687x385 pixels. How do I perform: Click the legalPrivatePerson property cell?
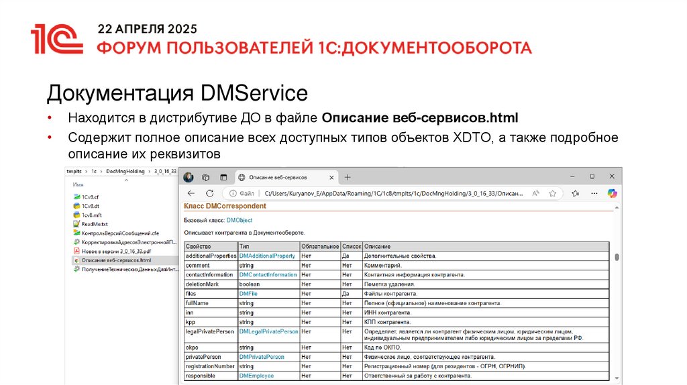[211, 335]
